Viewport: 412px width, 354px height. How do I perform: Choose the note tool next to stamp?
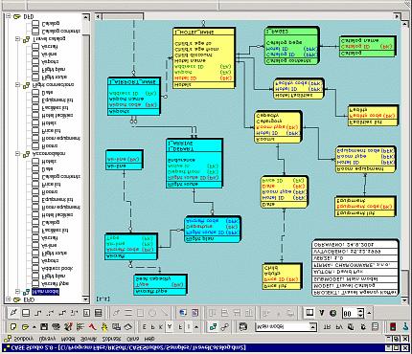pos(86,313)
